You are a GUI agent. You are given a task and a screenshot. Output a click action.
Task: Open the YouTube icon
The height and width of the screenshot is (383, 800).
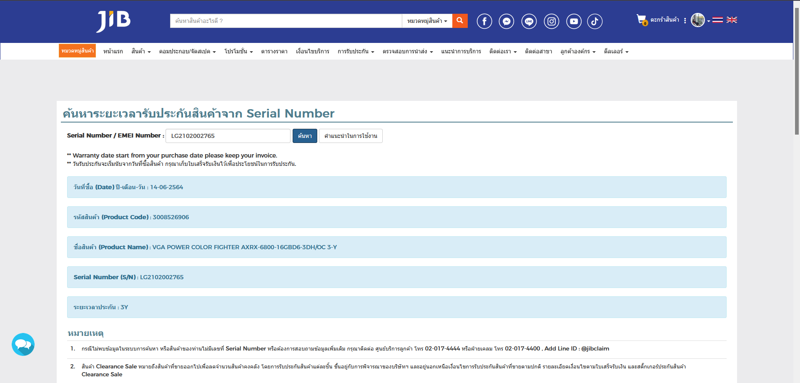point(574,21)
